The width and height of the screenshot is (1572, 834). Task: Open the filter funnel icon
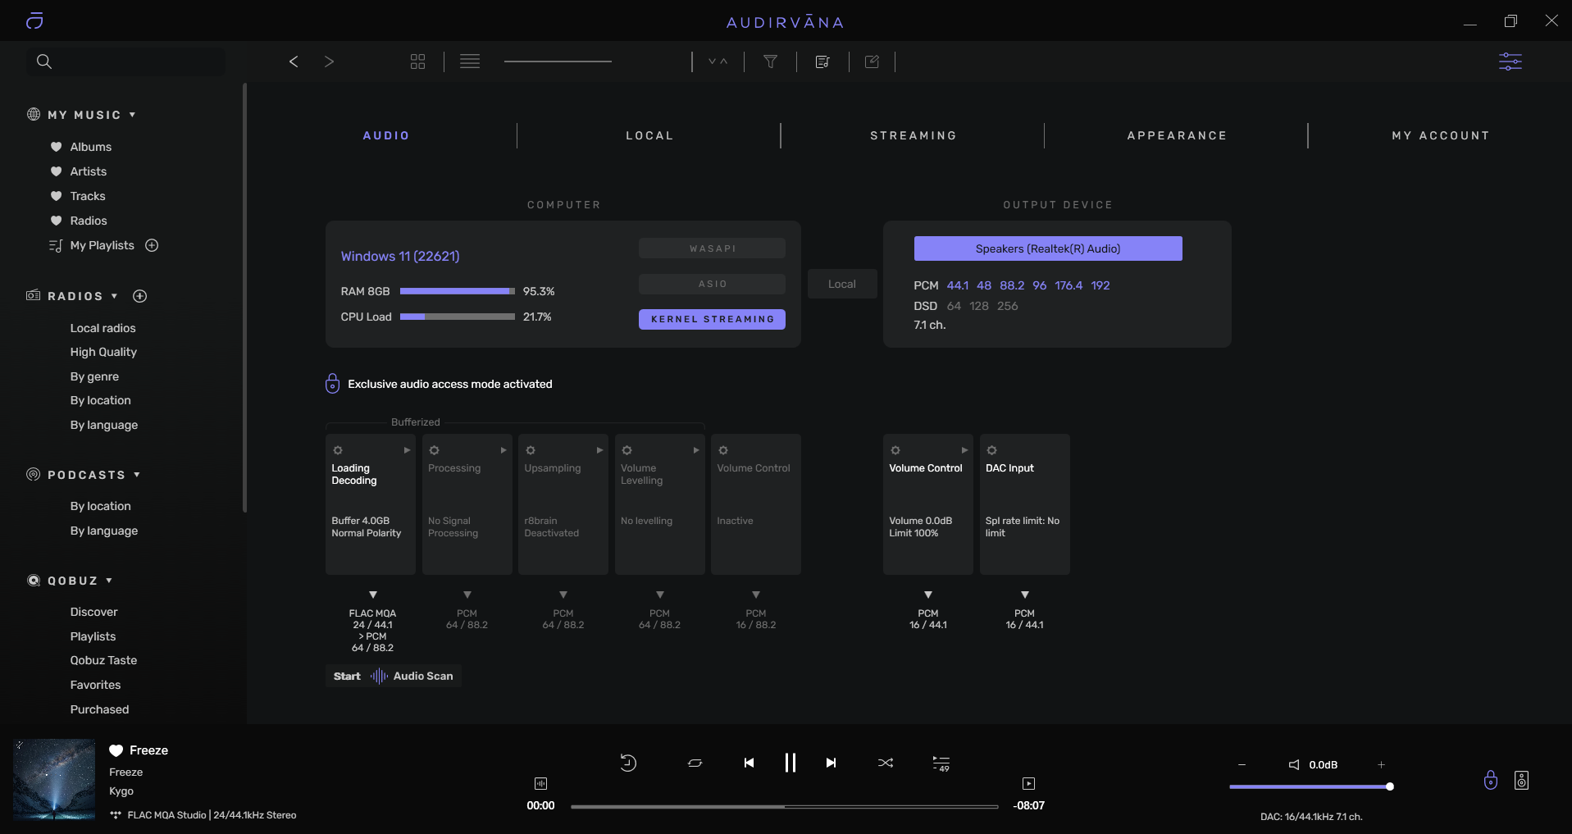[x=771, y=62]
